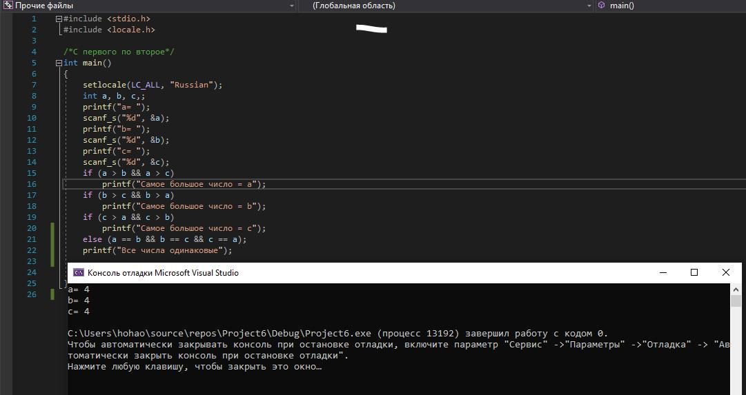Viewport: 746px width, 395px height.
Task: Click the console vertical scrollbar thumb
Action: 736,301
